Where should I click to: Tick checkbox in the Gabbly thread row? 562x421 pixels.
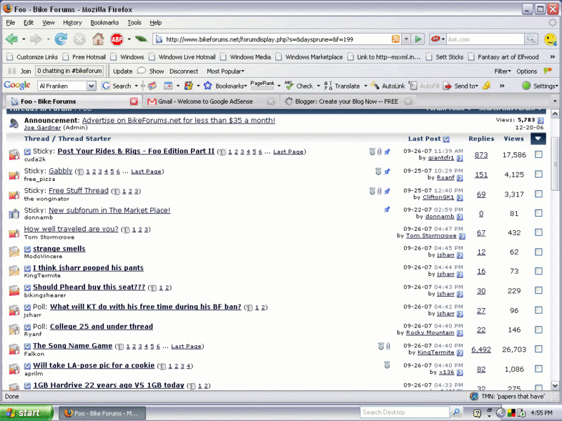(x=538, y=174)
